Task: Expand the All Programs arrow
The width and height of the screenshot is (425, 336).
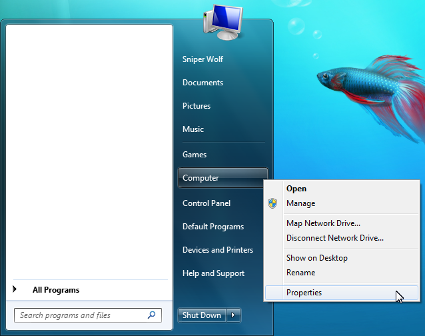Action: [x=15, y=289]
